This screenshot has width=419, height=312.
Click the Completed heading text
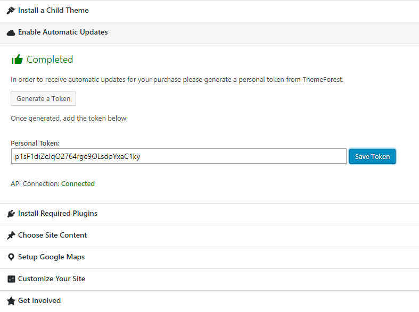click(50, 60)
